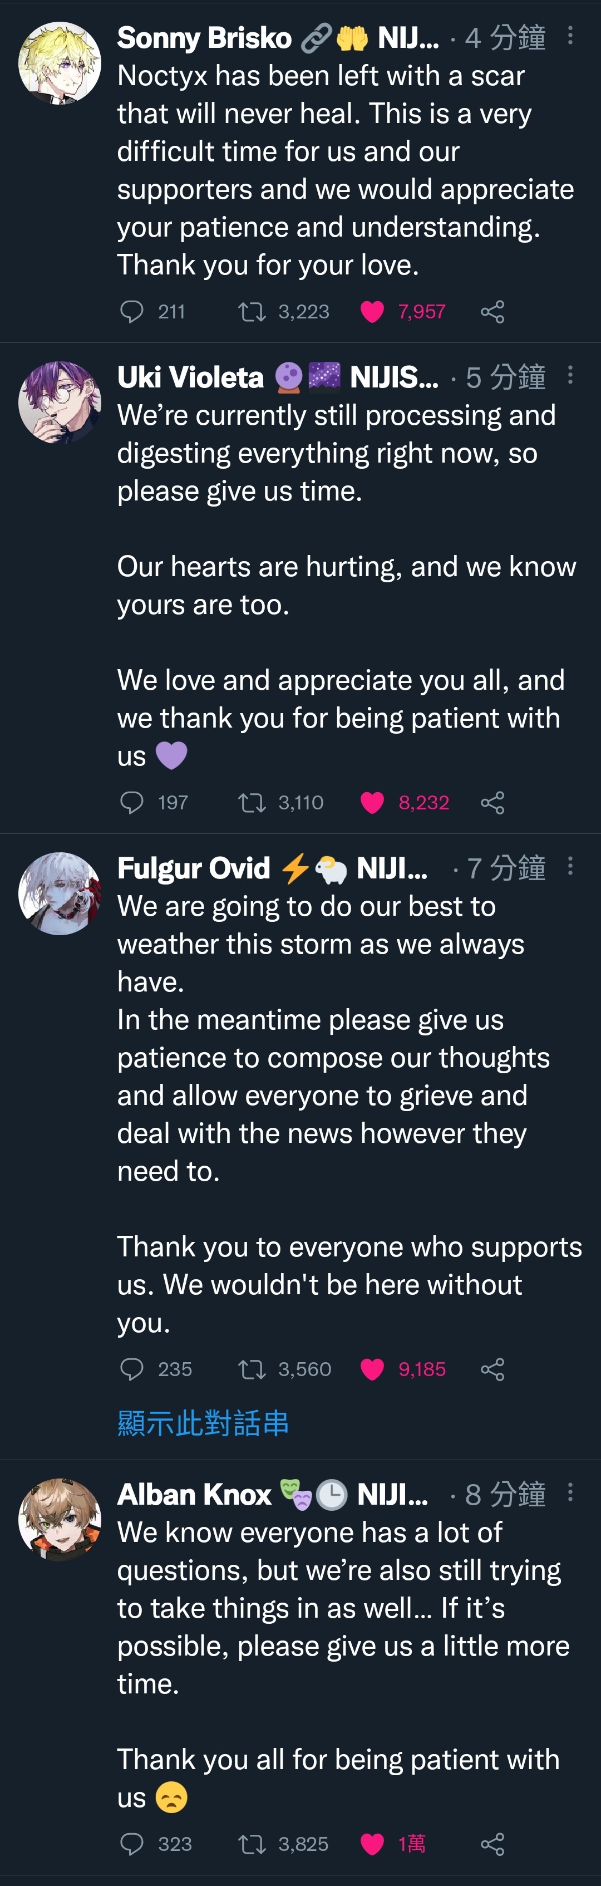
Task: Open Alban Knox's profile avatar
Action: click(x=60, y=1520)
